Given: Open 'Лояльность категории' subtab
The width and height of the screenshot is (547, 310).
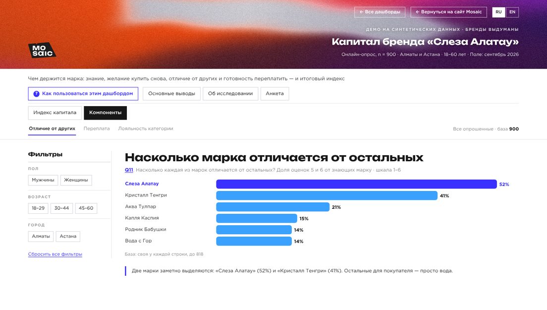Looking at the screenshot, I should tap(146, 129).
